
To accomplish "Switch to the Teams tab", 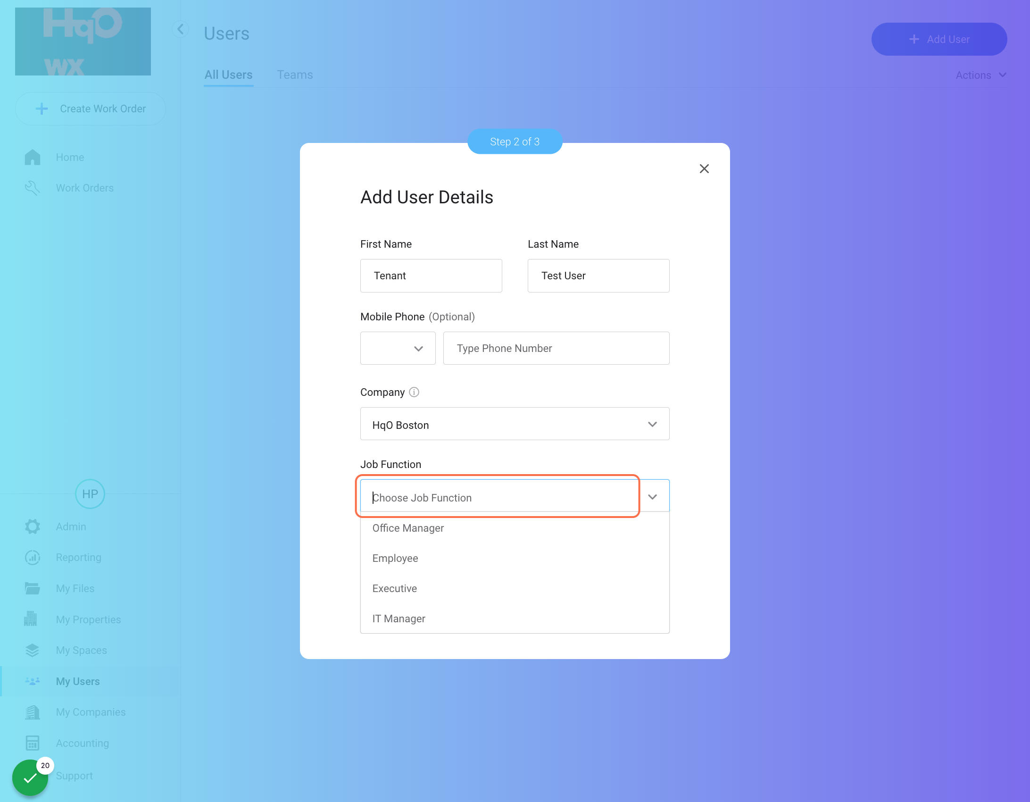I will pyautogui.click(x=295, y=75).
